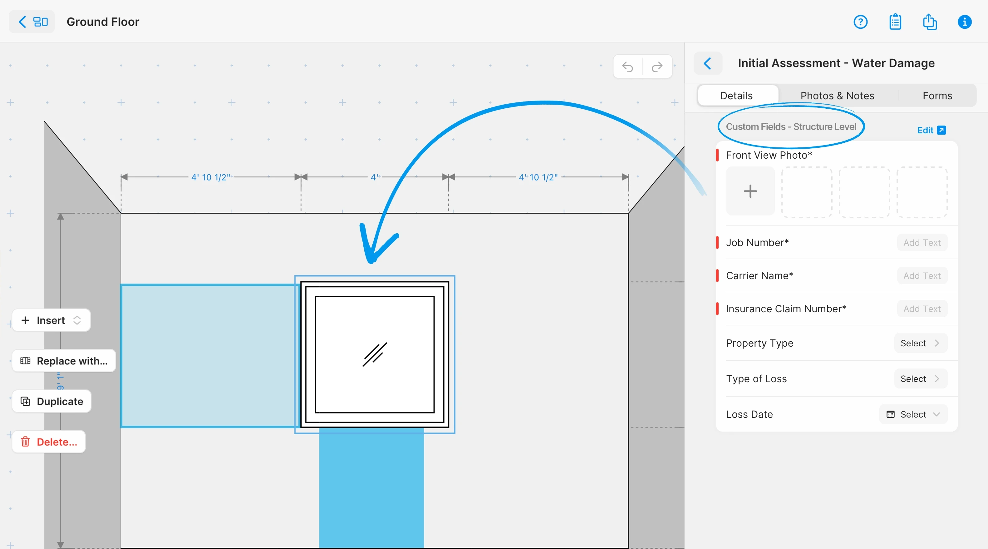Click the red Delete button

(x=49, y=442)
